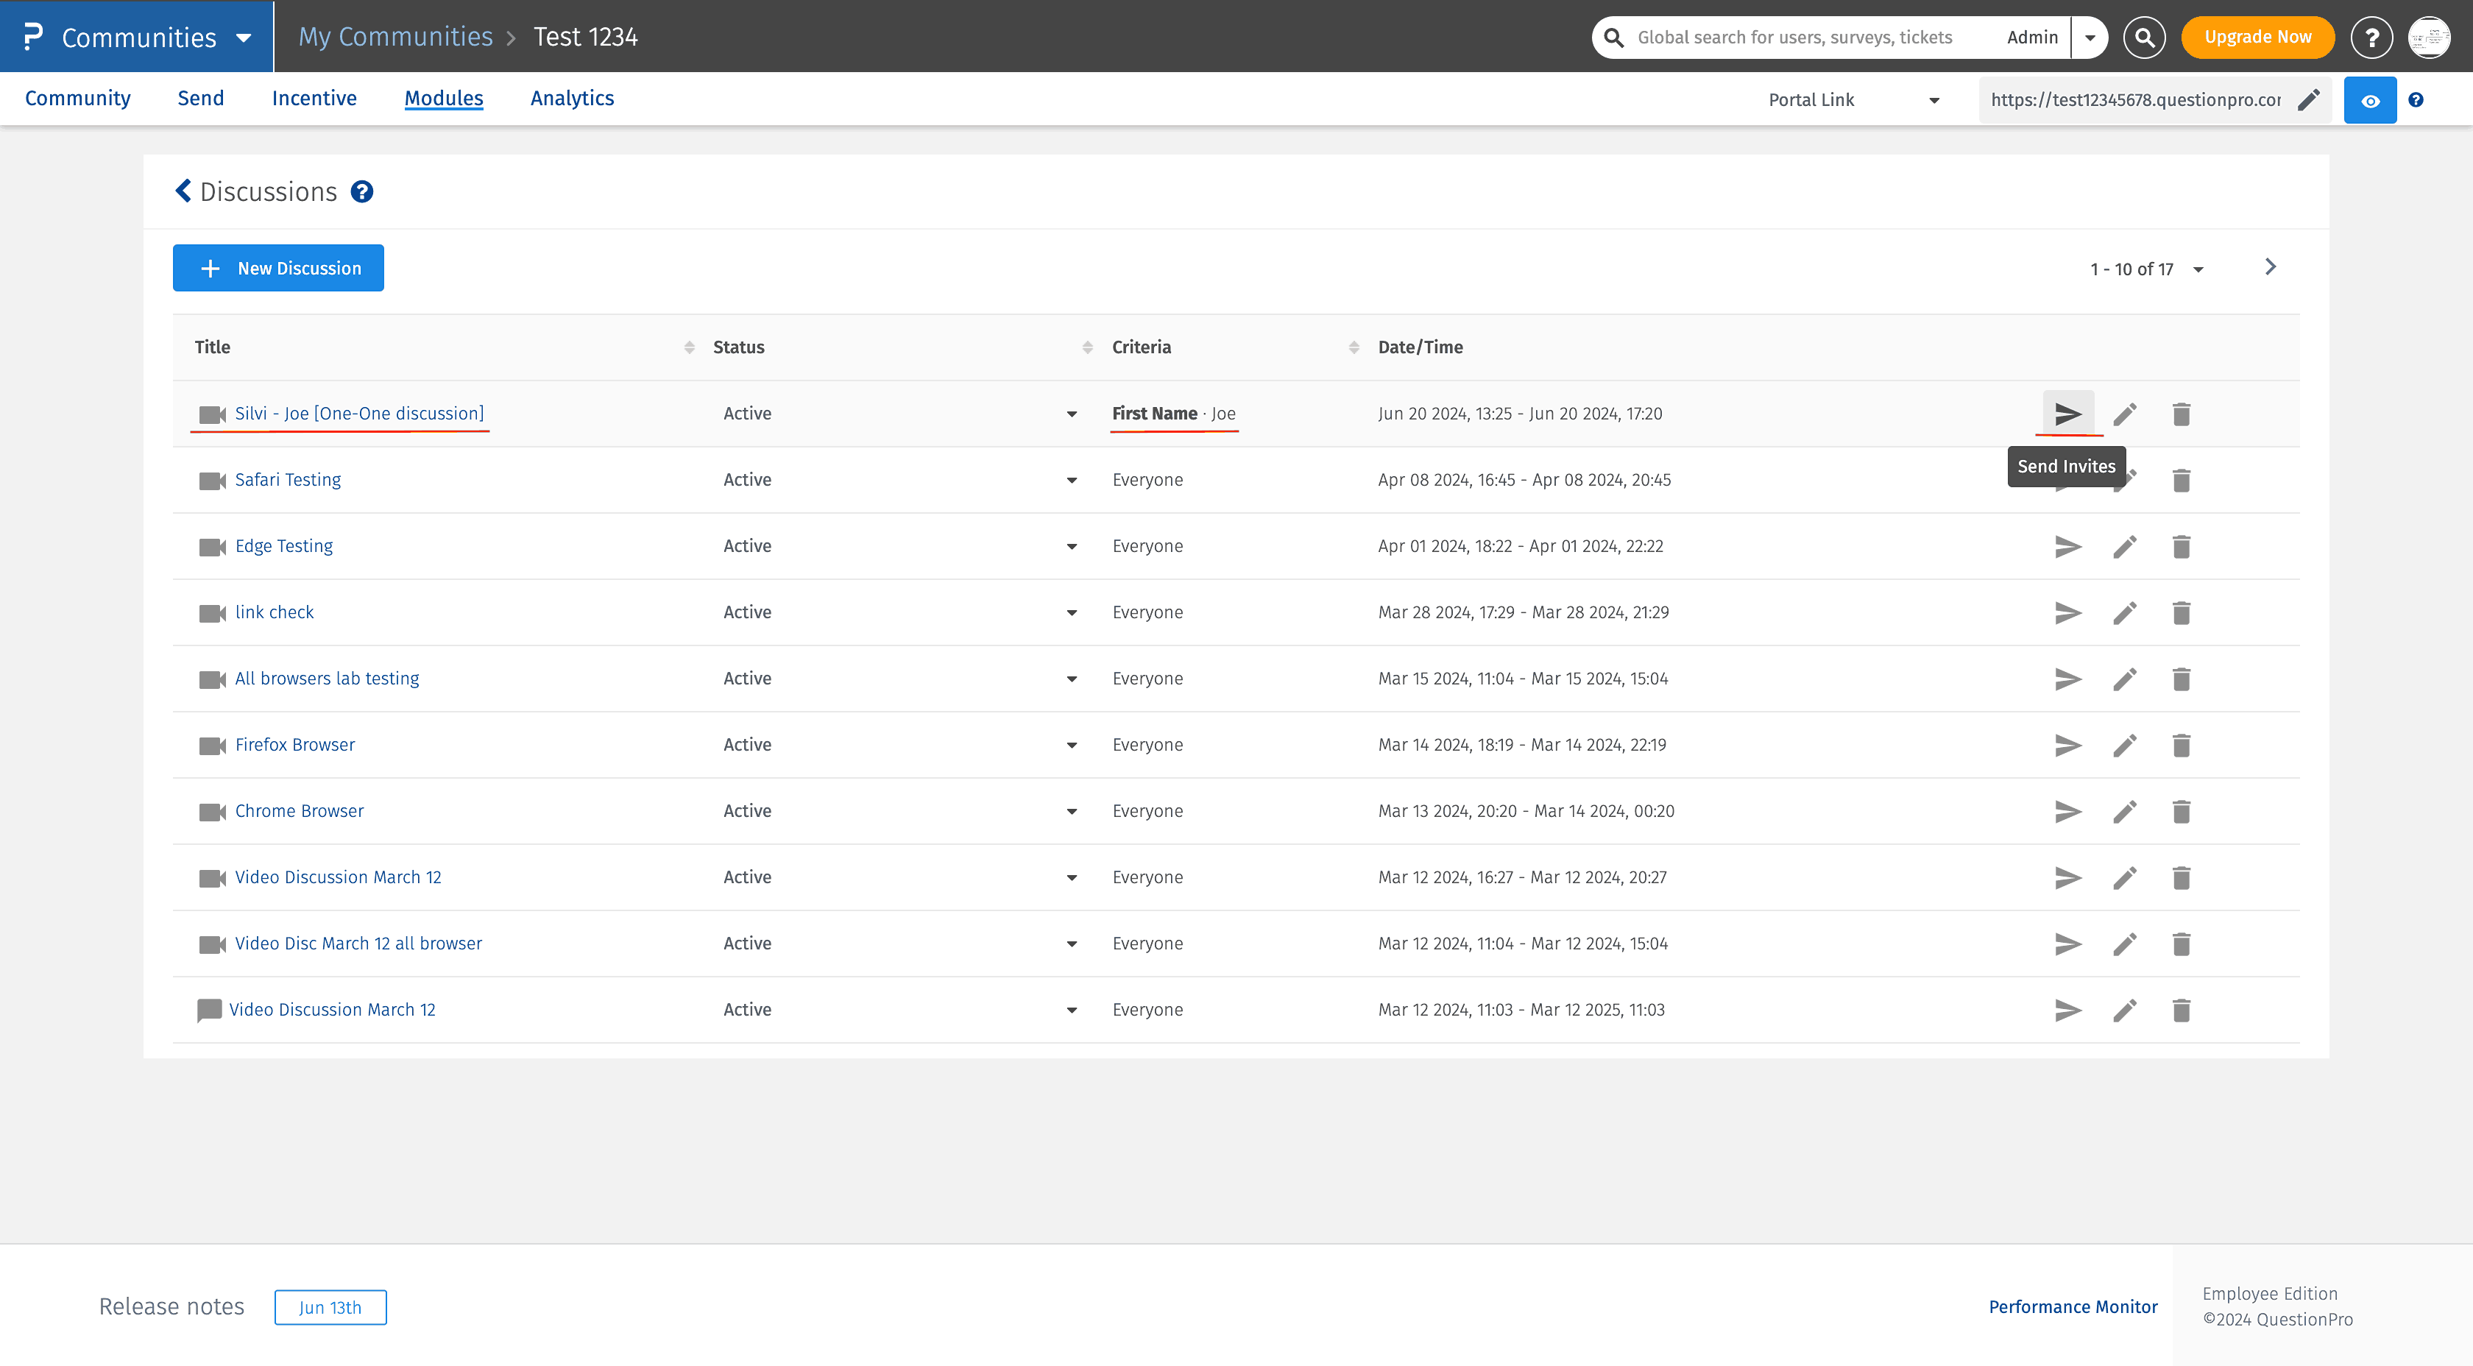The image size is (2473, 1366).
Task: Click the round search button in header
Action: [2144, 38]
